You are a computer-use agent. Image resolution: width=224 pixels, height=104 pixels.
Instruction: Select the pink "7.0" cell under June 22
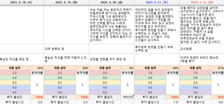coord(195,73)
